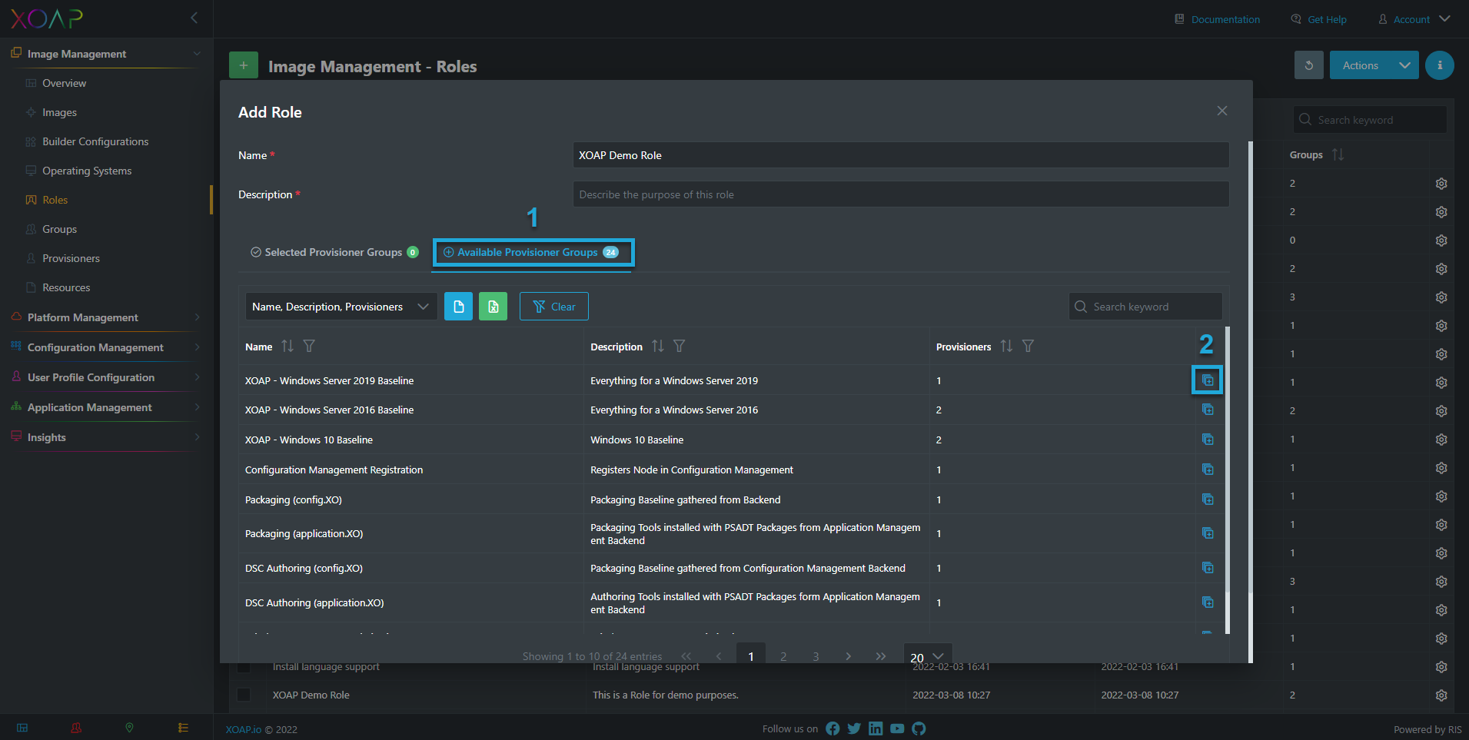Image resolution: width=1469 pixels, height=740 pixels.
Task: Select the Available Provisioner Groups tab
Action: (x=533, y=252)
